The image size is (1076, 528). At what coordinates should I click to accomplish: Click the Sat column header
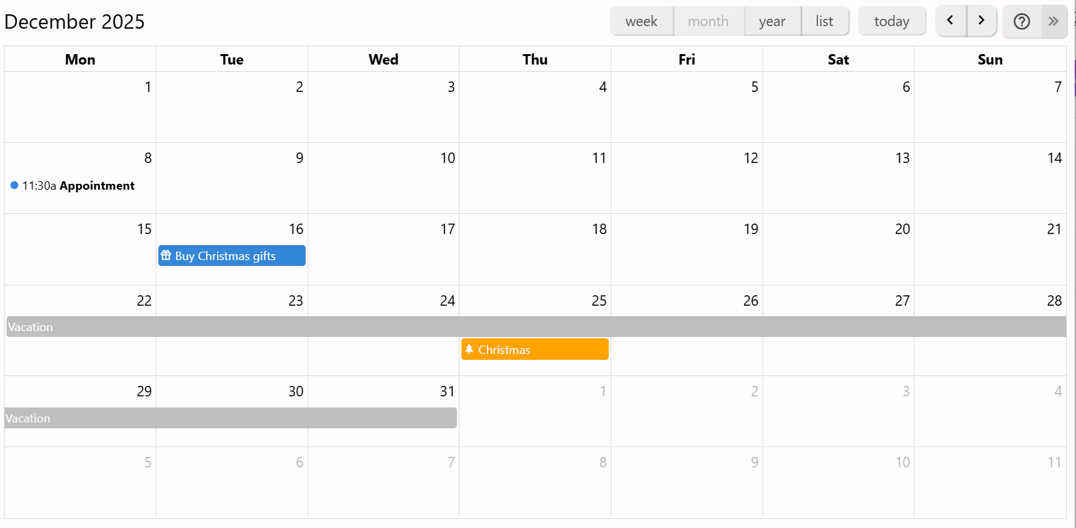pos(838,59)
